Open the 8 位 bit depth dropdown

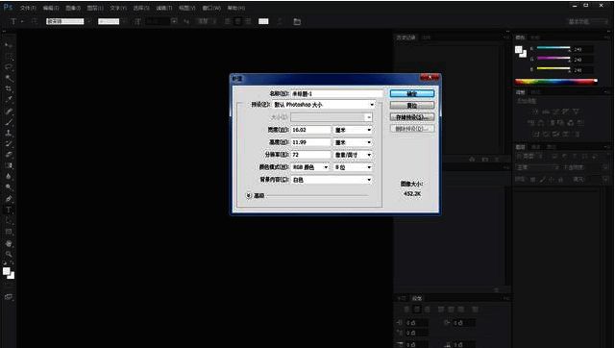(x=353, y=167)
